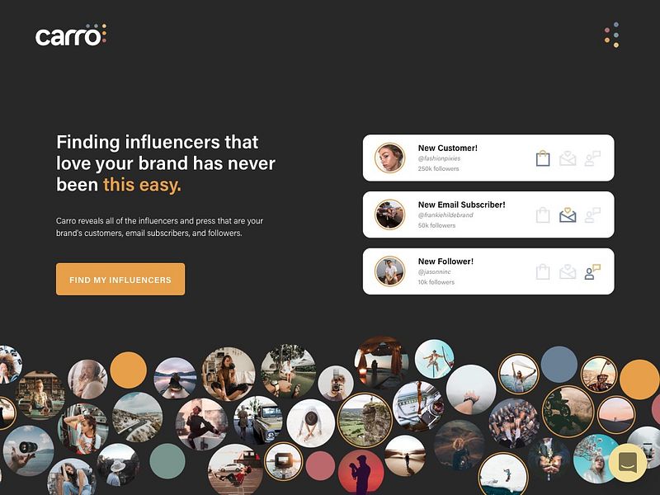Click the New Follower profile avatar
This screenshot has height=495, width=660.
pyautogui.click(x=389, y=271)
